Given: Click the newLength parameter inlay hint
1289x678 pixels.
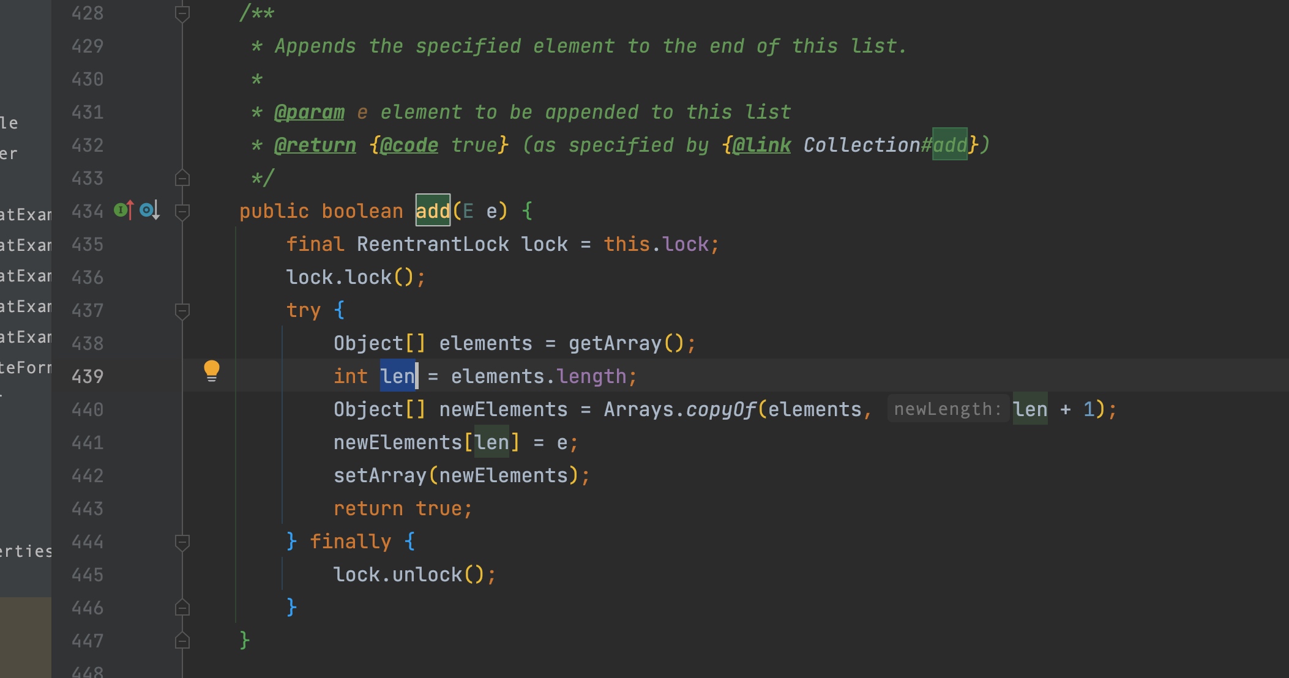Looking at the screenshot, I should [x=947, y=409].
